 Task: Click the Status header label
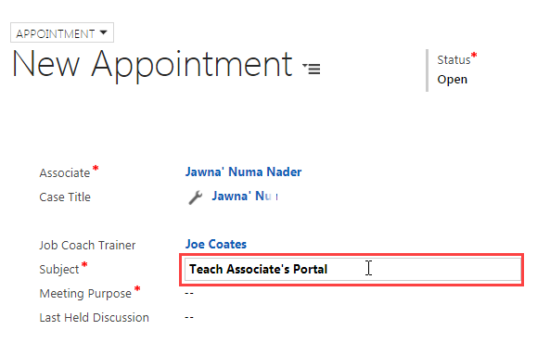coord(454,60)
